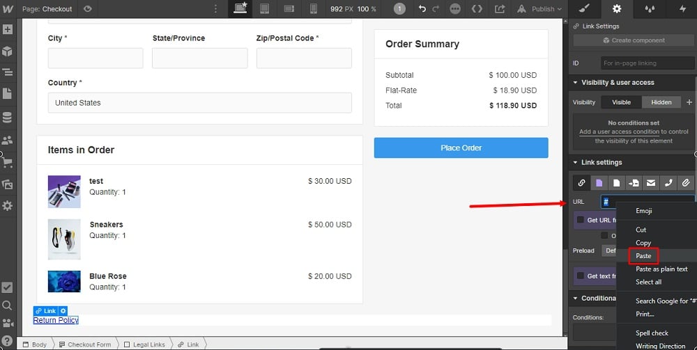This screenshot has width=697, height=350.
Task: Switch to tablet breakpoint
Action: [x=264, y=8]
